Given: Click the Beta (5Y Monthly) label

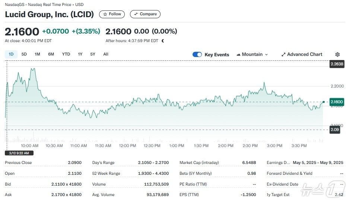Looking at the screenshot, I should pos(196,173).
